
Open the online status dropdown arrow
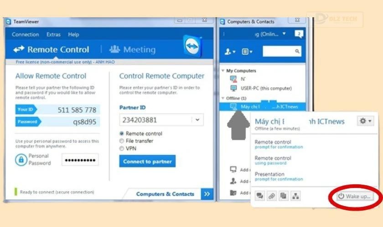[284, 34]
